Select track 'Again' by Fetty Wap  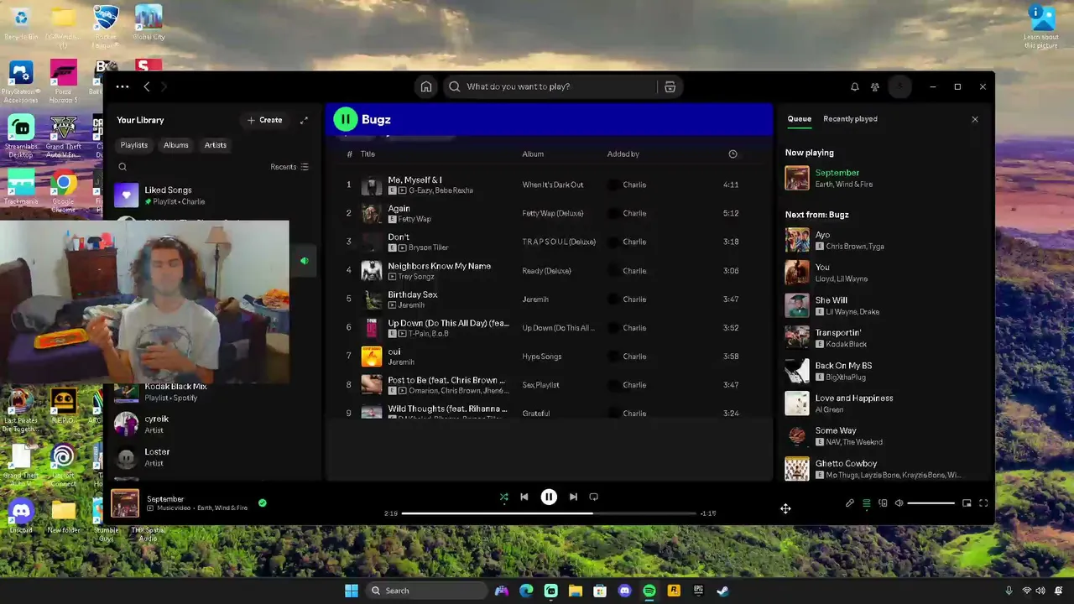pyautogui.click(x=549, y=213)
